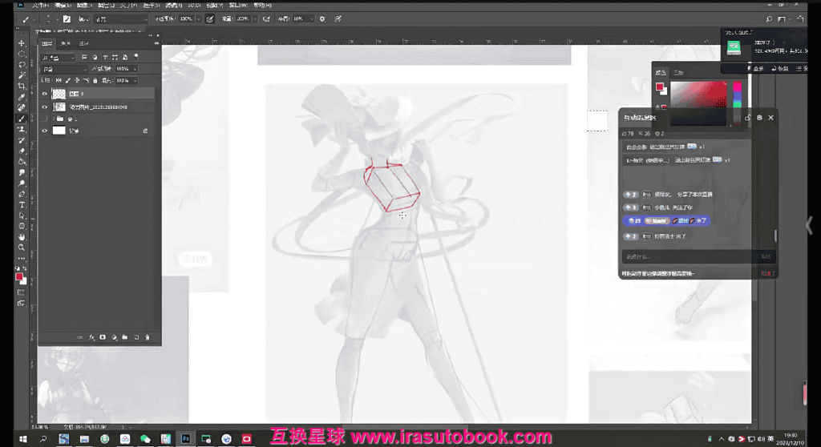Select the Dodge tool
The width and height of the screenshot is (821, 447).
point(22,183)
